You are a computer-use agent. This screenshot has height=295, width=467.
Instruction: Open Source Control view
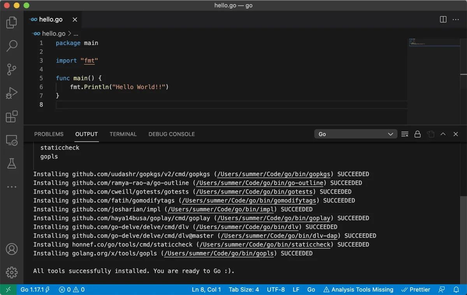click(x=12, y=70)
